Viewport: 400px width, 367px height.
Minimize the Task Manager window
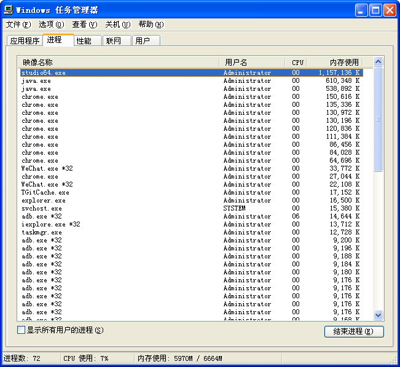pyautogui.click(x=361, y=10)
